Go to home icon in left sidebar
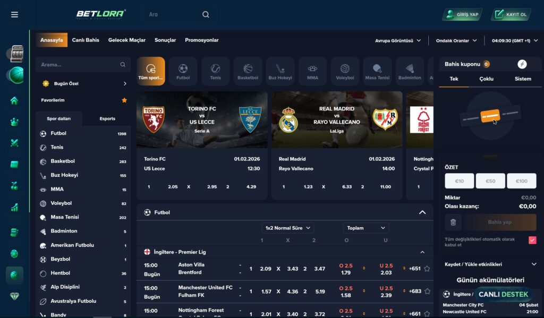Viewport: 544px width, 318px height. (14, 100)
